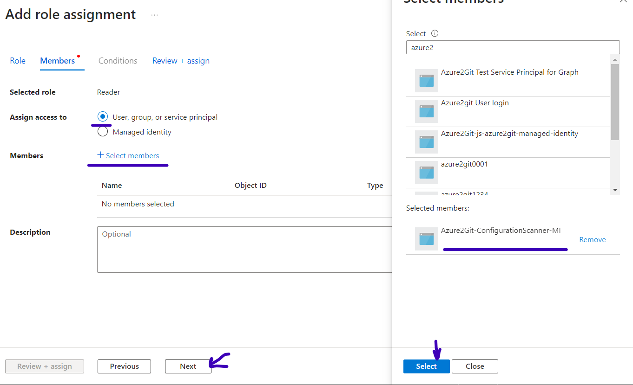Open the Review + assign tab
Screen dimensions: 633x385
181,61
